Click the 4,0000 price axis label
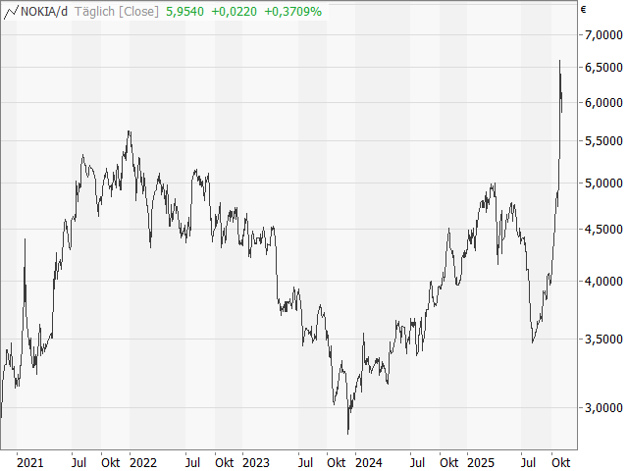Screen dimensions: 628x471 [x=603, y=282]
